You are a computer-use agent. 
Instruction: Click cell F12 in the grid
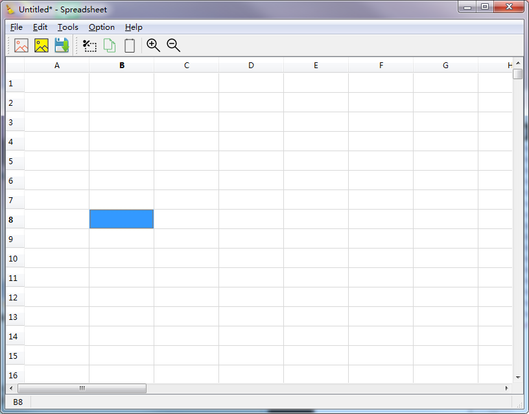tap(381, 297)
